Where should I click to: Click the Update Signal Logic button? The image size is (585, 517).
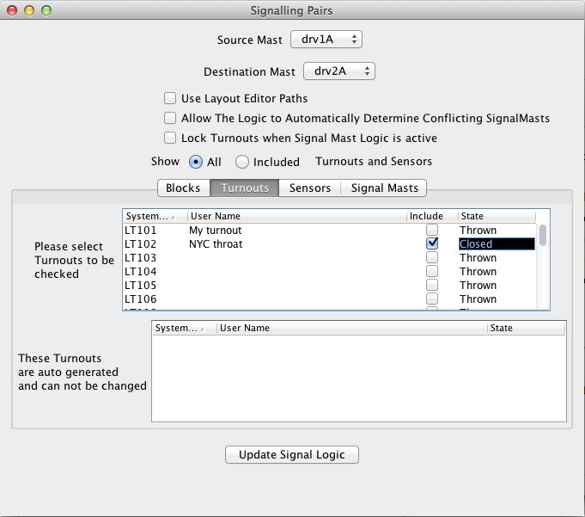291,455
